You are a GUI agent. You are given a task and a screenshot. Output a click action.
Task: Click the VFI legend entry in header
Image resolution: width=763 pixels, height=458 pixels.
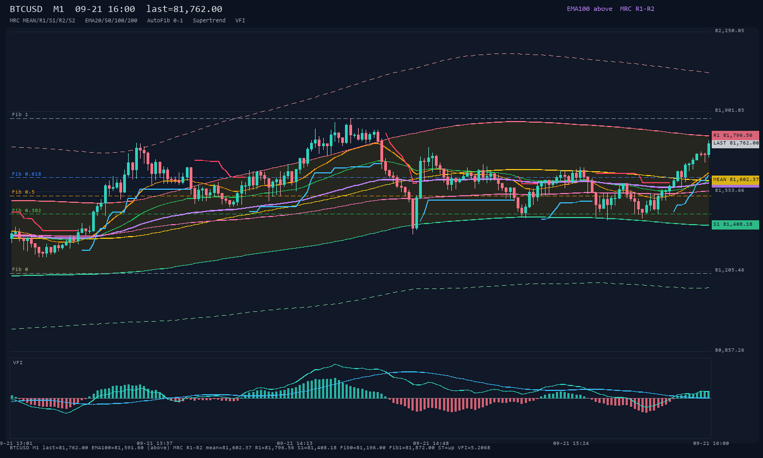[240, 20]
